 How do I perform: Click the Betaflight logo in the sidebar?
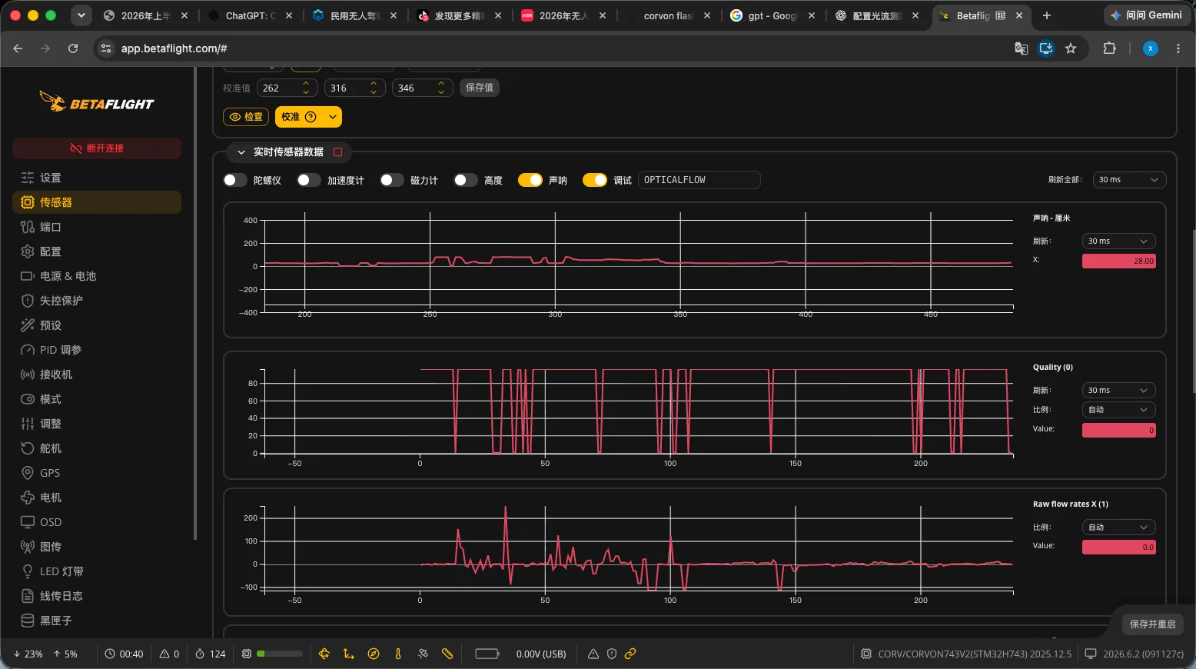(97, 102)
